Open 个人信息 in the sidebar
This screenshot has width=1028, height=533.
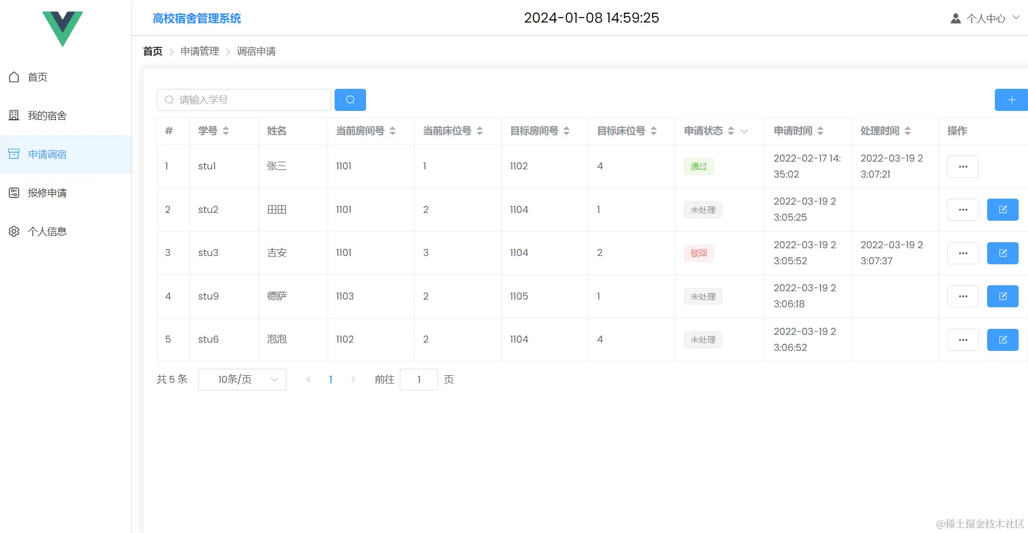point(66,232)
